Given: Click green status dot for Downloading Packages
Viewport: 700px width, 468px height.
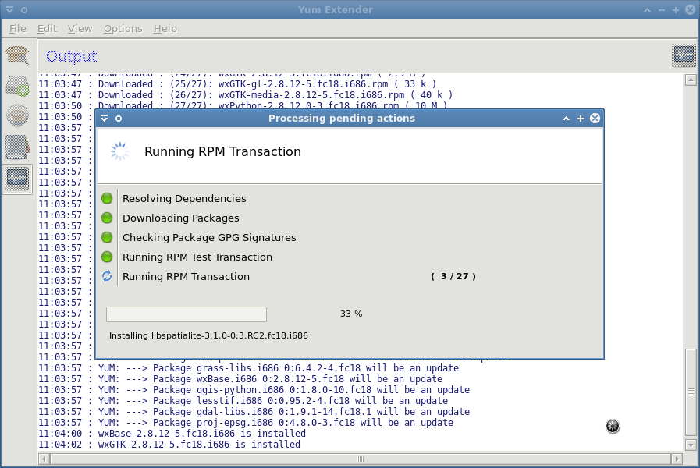Looking at the screenshot, I should 107,218.
